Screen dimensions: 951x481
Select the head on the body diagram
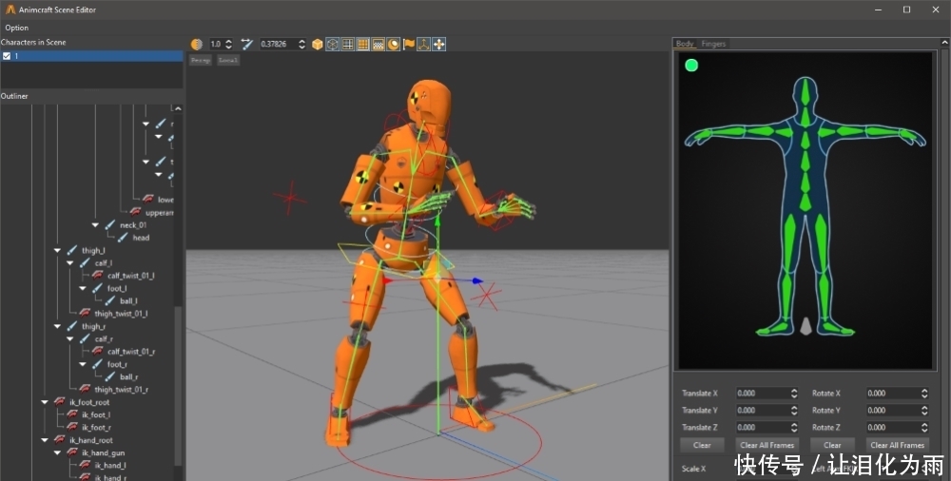[x=805, y=92]
